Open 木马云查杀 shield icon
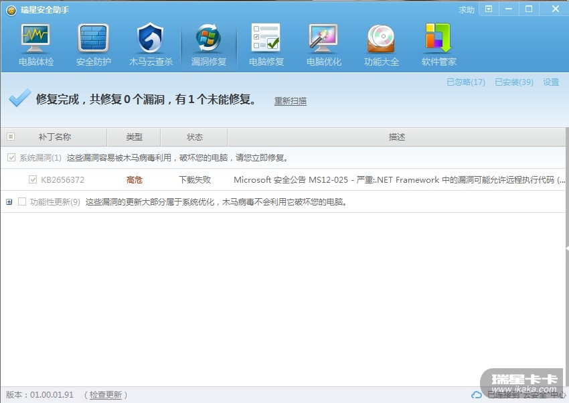Viewport: 569px width, 403px height. [150, 37]
